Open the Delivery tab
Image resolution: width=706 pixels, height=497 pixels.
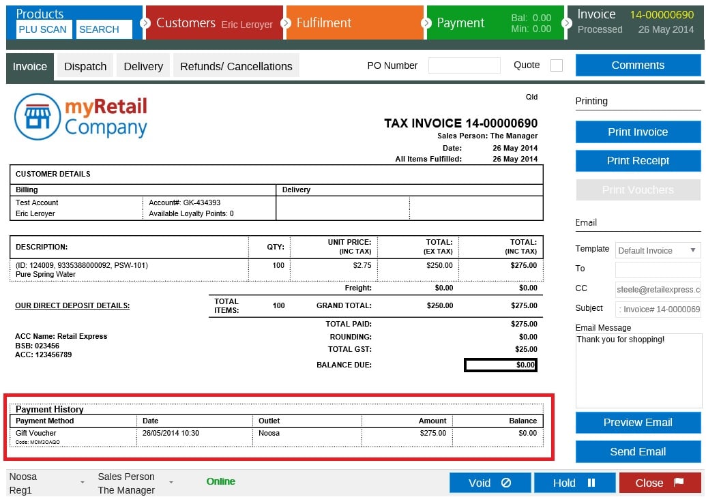coord(143,66)
